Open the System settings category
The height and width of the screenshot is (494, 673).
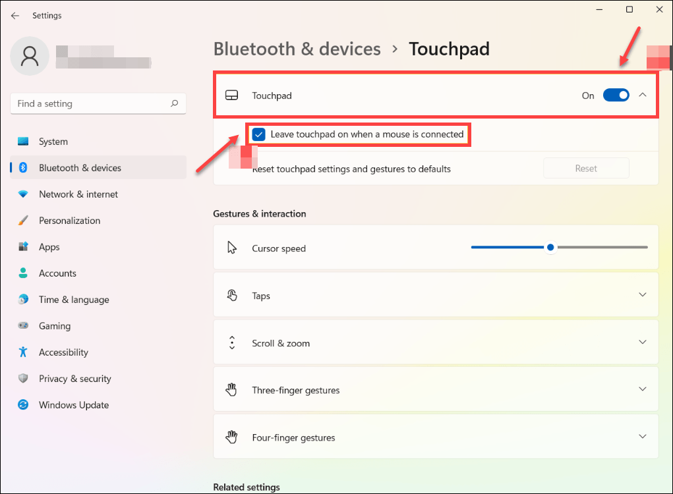tap(53, 142)
